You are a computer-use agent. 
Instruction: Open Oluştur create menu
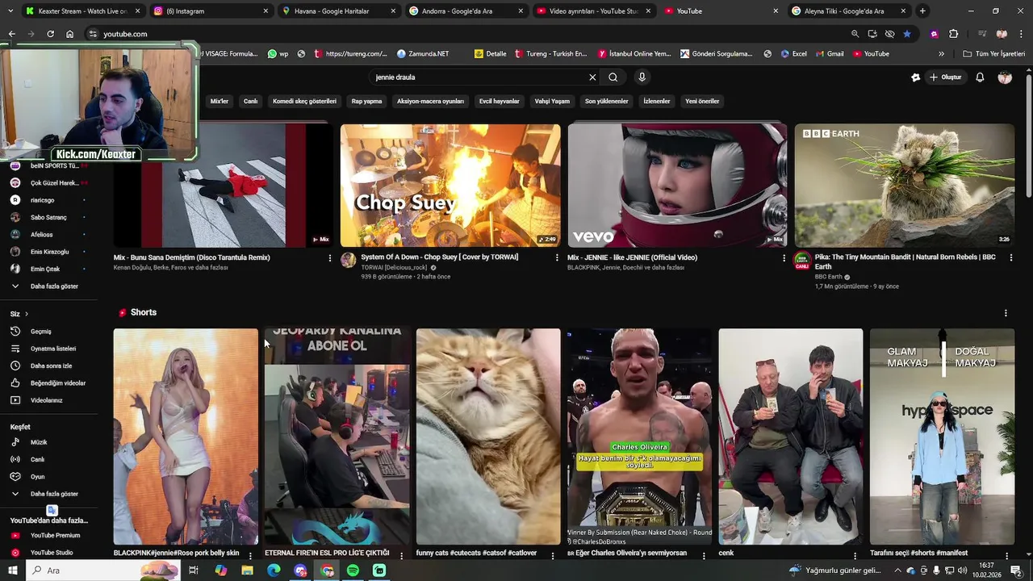click(946, 77)
